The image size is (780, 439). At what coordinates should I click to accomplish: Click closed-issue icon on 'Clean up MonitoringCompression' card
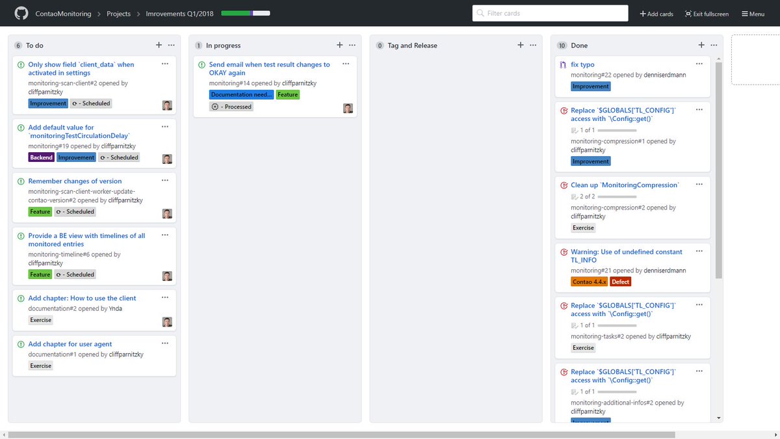coord(564,185)
